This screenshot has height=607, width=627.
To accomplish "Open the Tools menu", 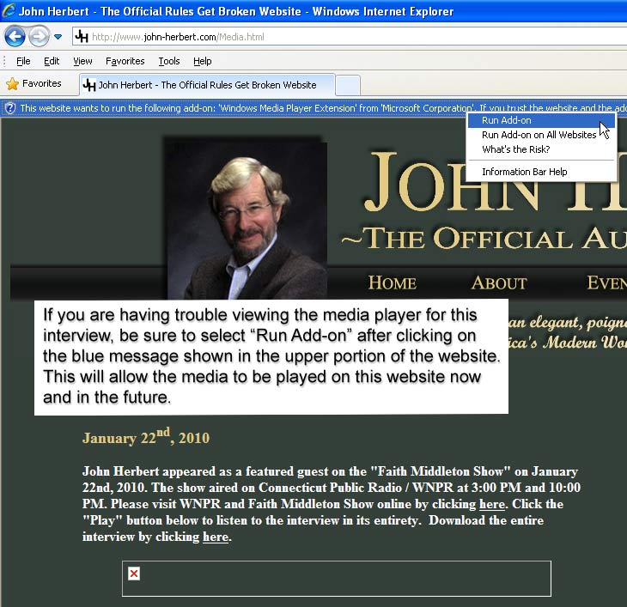I will click(169, 61).
